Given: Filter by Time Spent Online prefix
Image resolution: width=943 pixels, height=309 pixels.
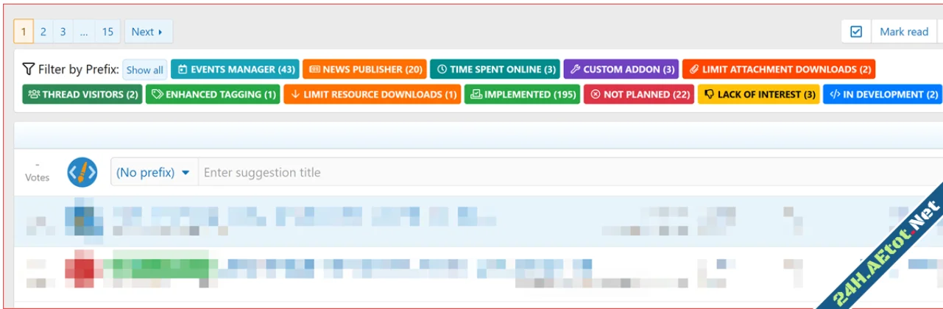Looking at the screenshot, I should 495,69.
